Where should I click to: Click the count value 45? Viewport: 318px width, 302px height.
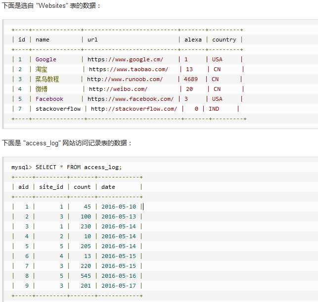[x=88, y=207]
